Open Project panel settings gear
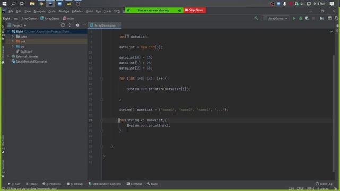 [x=78, y=25]
